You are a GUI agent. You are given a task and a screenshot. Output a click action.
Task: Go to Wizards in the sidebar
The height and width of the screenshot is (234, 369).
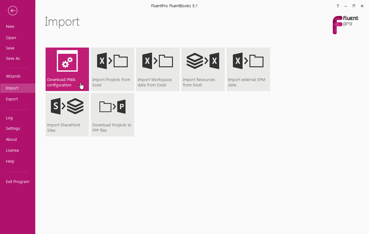pos(13,76)
